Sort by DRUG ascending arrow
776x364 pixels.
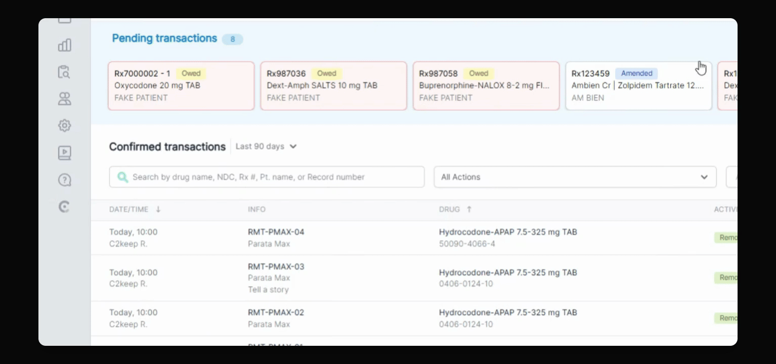pos(469,209)
